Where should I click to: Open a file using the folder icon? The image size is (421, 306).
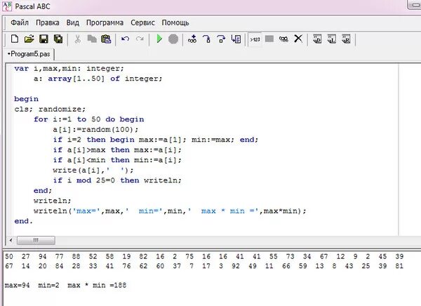[x=29, y=39]
